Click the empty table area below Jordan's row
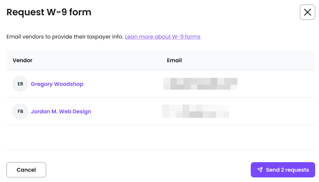Viewport: 319px width, 182px height. tap(160, 137)
